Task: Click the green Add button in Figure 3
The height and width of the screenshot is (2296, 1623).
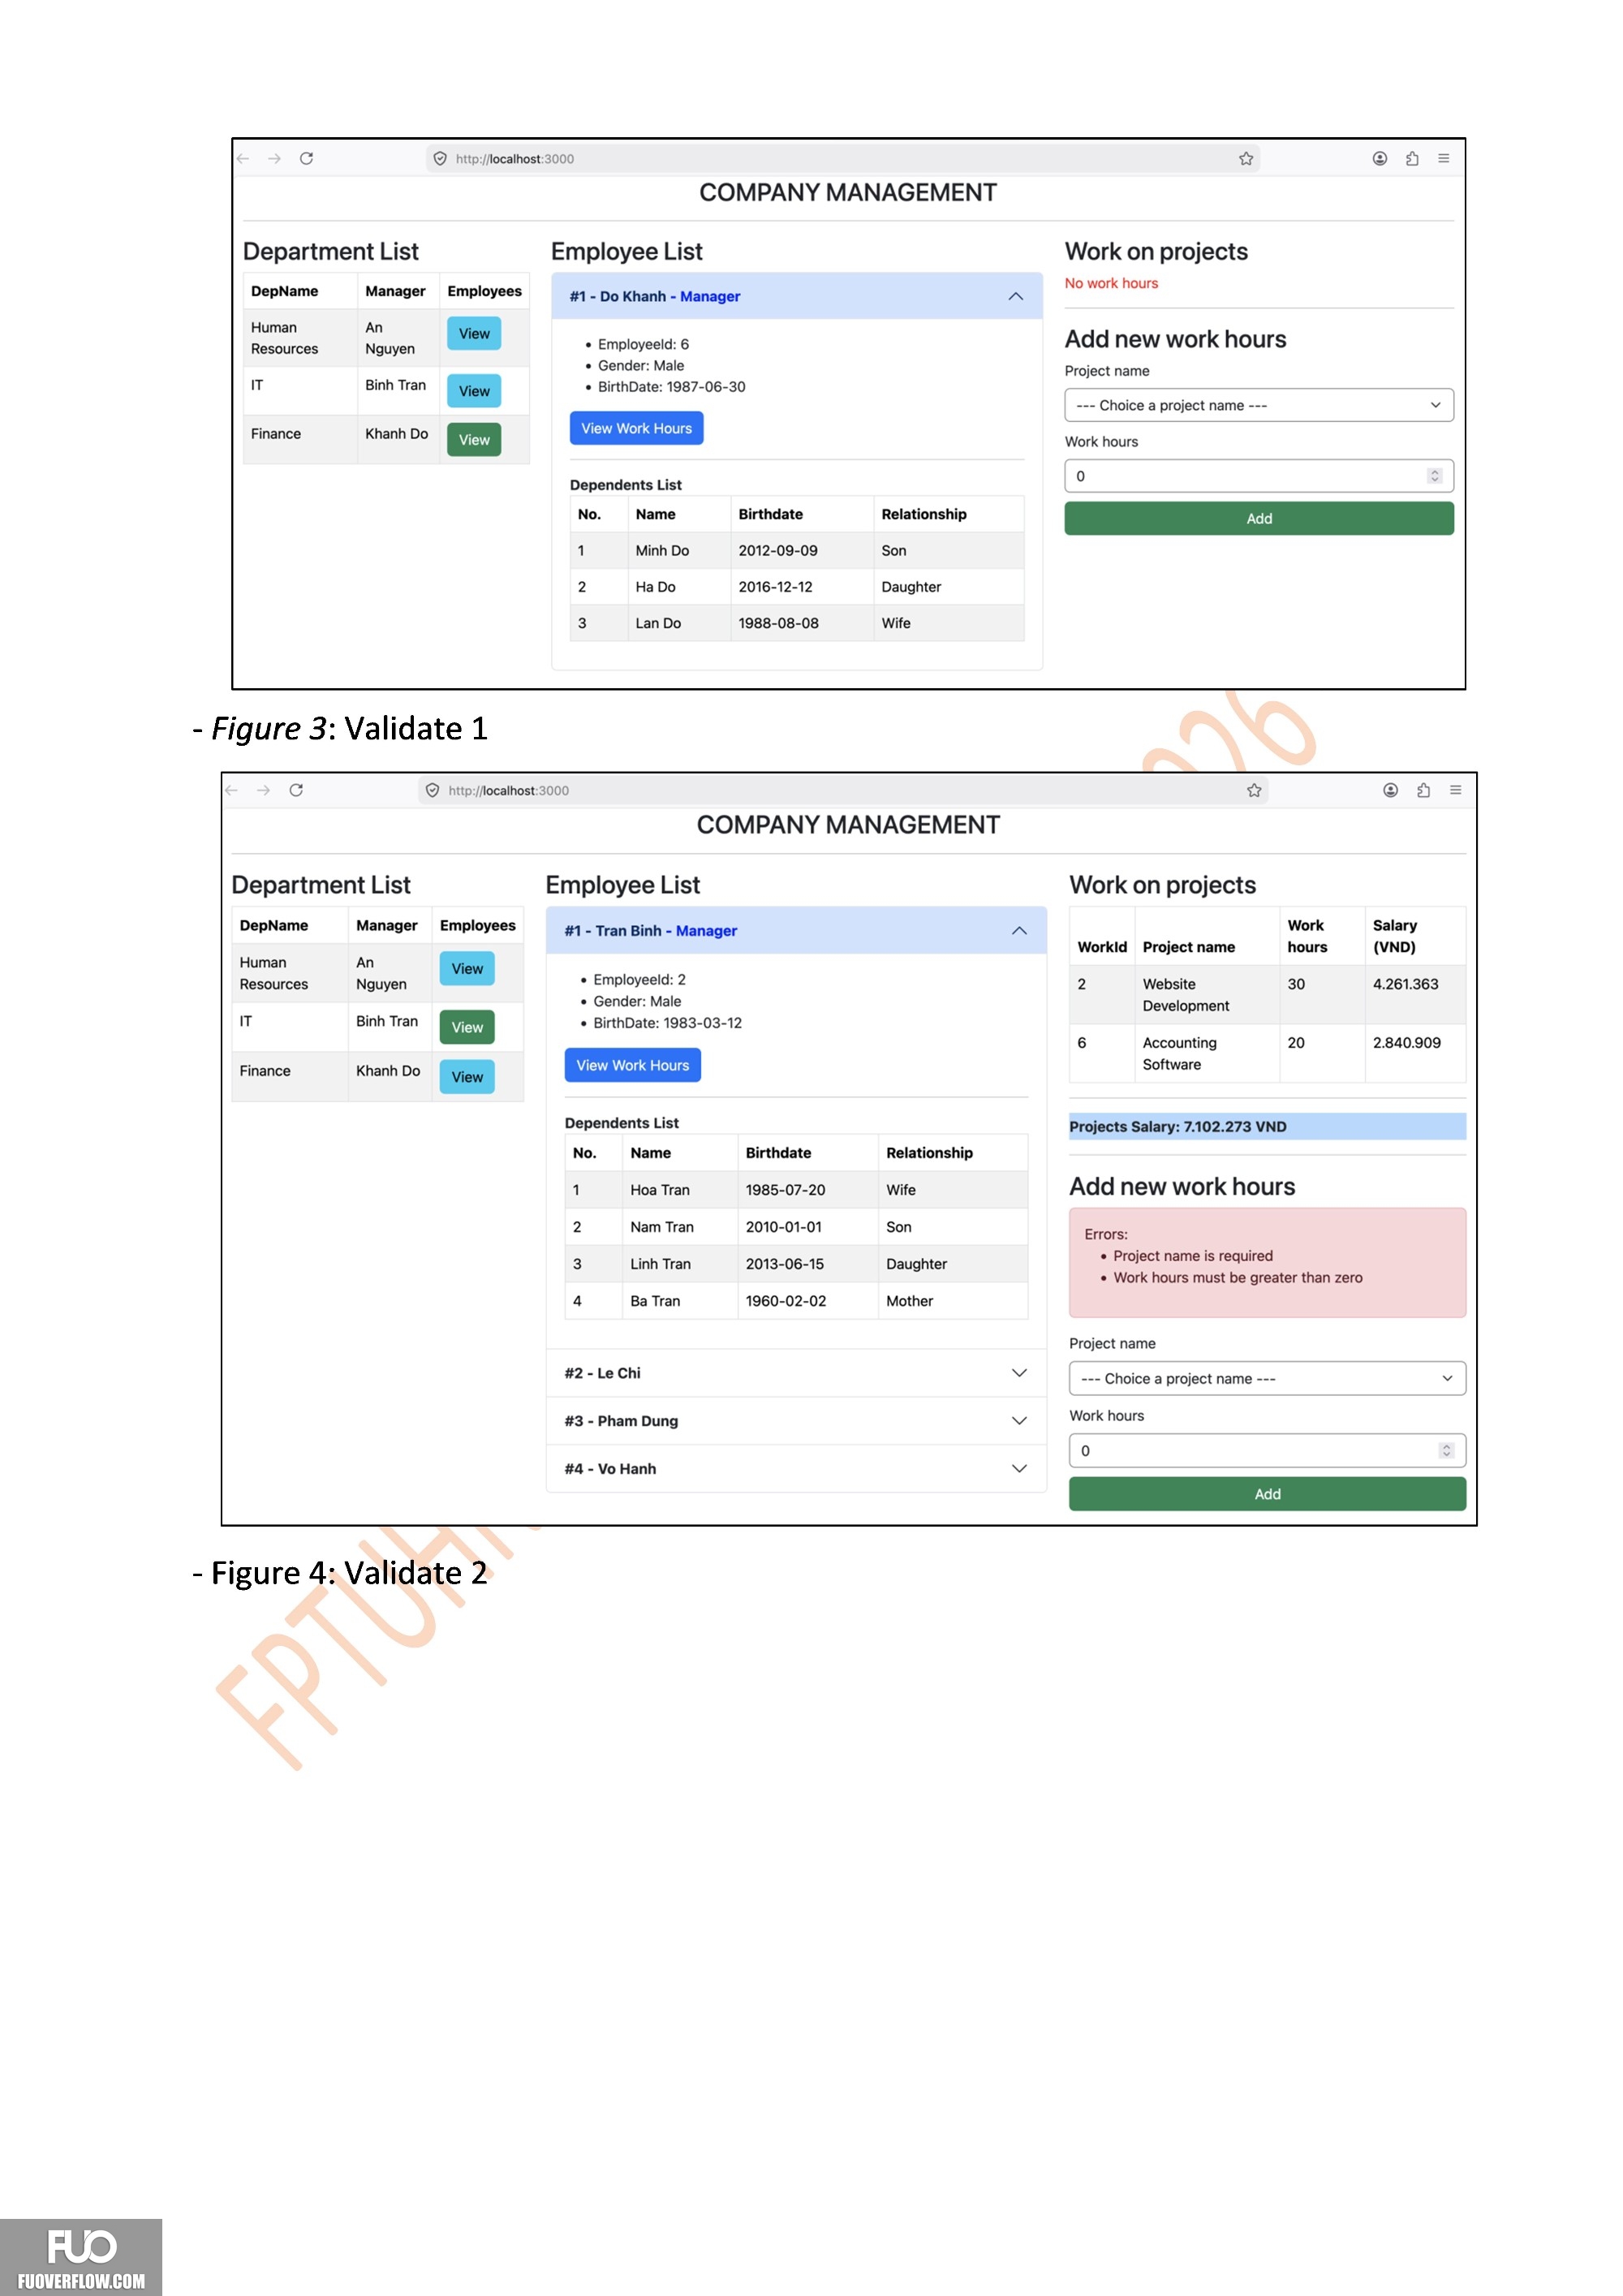Action: click(x=1259, y=519)
